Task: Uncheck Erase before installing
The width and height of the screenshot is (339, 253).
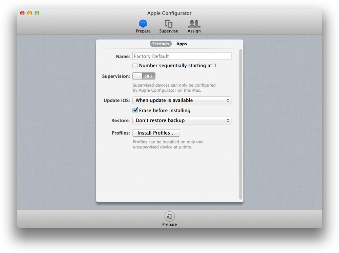Action: (135, 110)
